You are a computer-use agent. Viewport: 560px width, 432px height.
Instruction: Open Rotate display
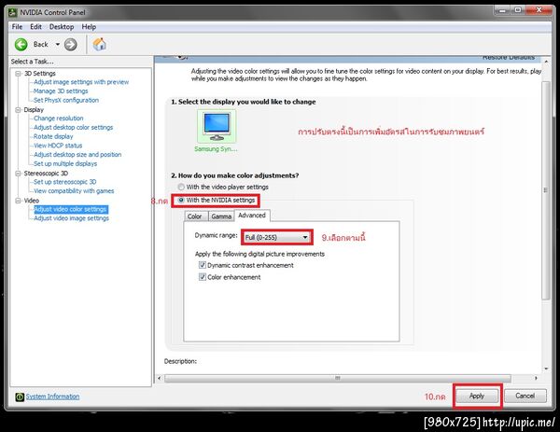tap(53, 136)
